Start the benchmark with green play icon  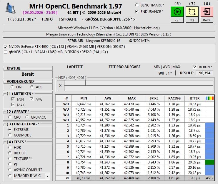tap(177, 12)
